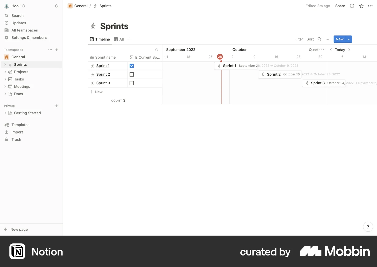377x267 pixels.
Task: Go to previous timeline period arrow
Action: (x=331, y=50)
